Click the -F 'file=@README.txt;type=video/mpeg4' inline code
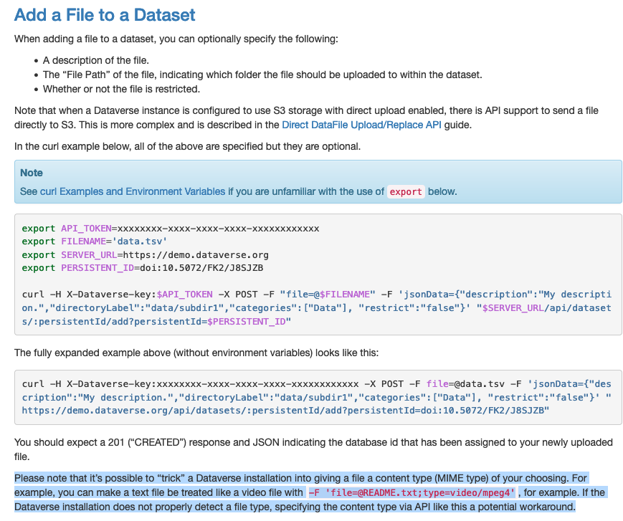Image resolution: width=623 pixels, height=521 pixels. pyautogui.click(x=412, y=493)
